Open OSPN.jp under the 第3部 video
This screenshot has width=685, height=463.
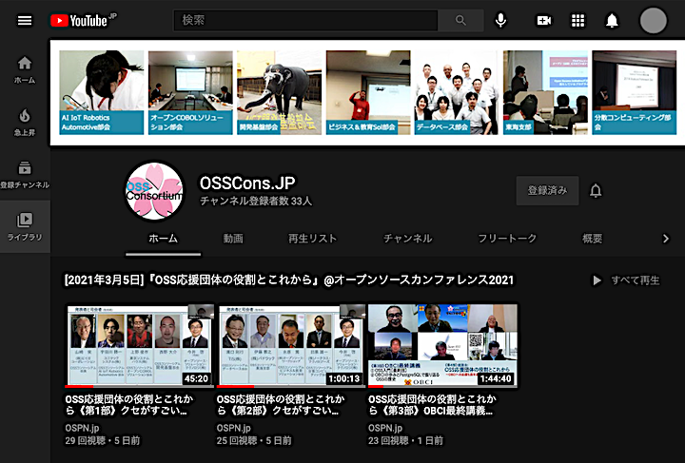385,428
